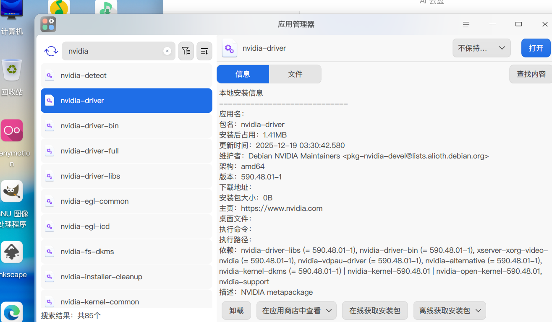Switch to the 信息 tab
Image resolution: width=552 pixels, height=322 pixels.
pos(243,74)
